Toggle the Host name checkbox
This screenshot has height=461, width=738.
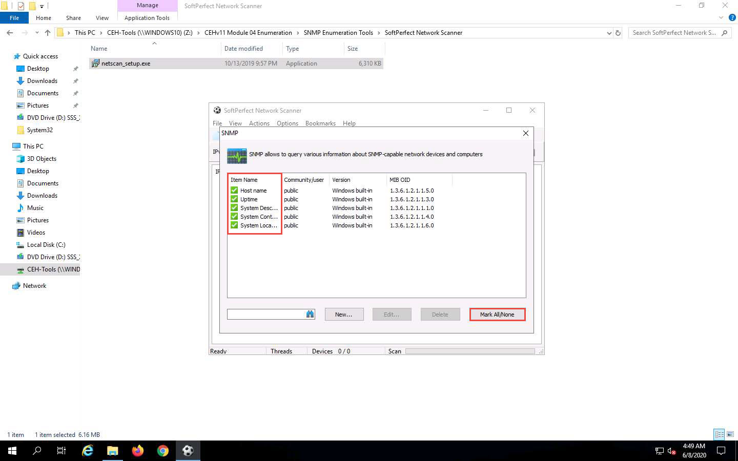[234, 191]
